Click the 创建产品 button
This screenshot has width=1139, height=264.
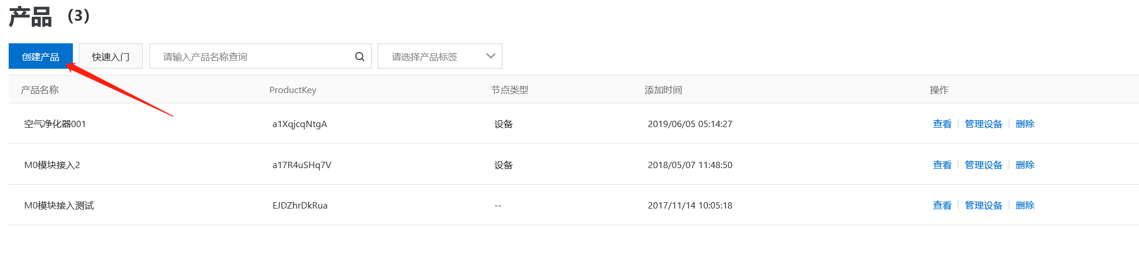pyautogui.click(x=40, y=57)
